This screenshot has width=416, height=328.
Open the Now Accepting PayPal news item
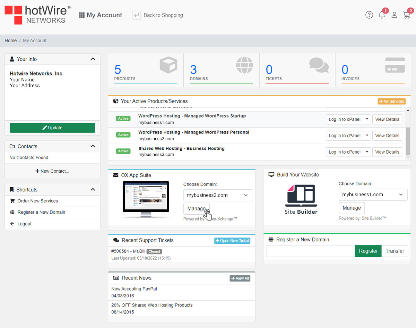point(134,289)
